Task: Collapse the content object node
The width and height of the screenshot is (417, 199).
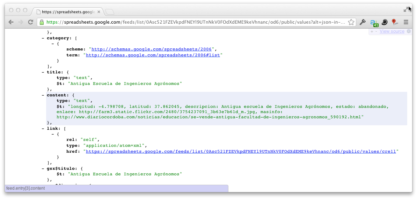Action: point(43,95)
